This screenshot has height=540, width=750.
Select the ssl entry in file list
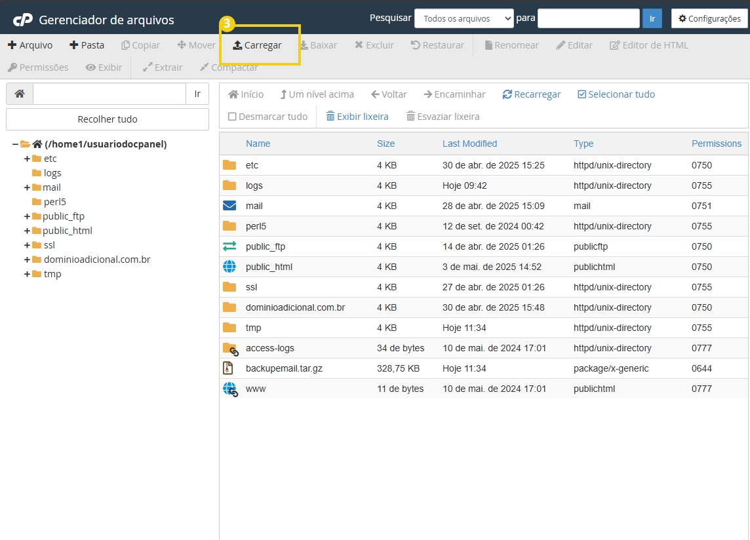click(251, 287)
